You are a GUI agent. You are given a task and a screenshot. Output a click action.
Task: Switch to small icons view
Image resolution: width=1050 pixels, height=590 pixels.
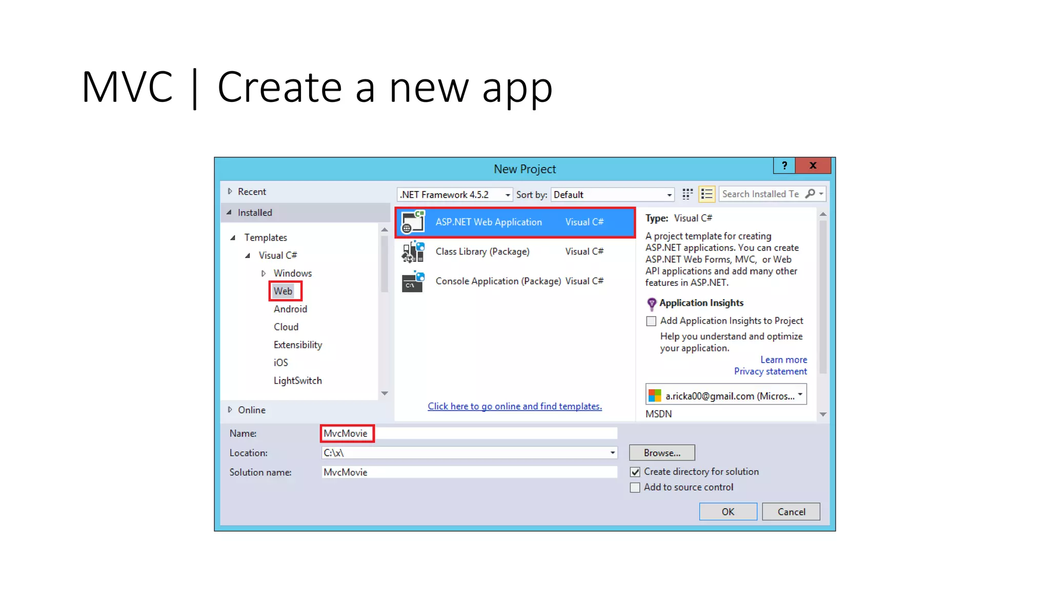click(688, 194)
